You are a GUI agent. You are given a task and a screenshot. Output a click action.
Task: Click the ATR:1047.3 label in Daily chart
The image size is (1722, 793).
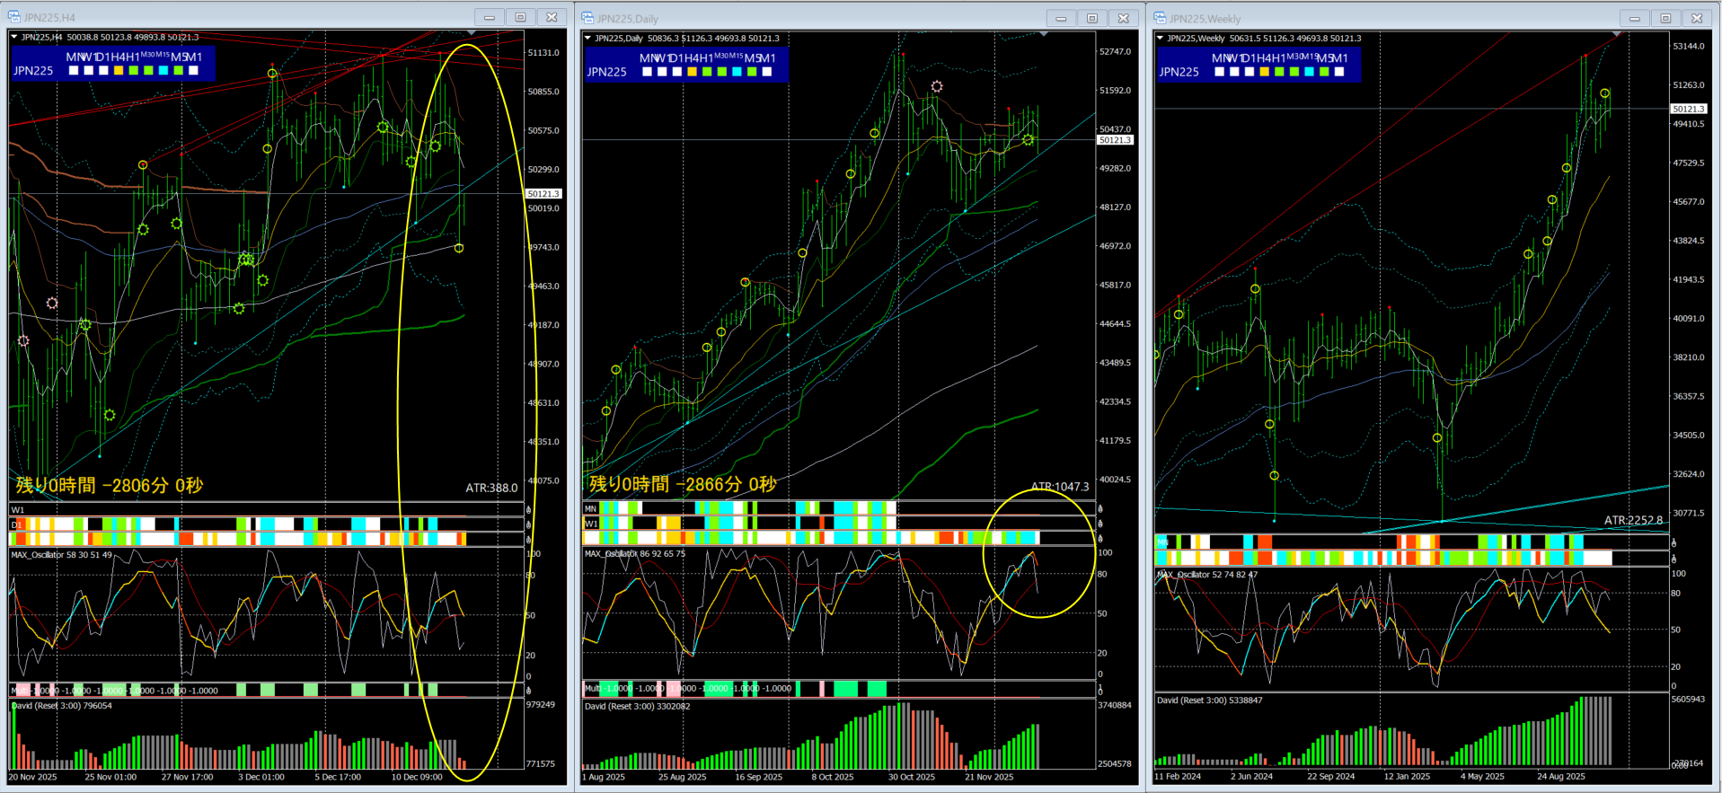(x=1060, y=487)
